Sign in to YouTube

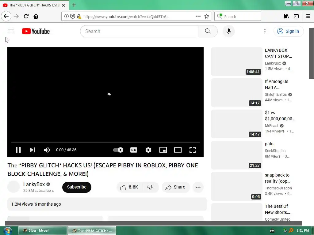point(288,31)
